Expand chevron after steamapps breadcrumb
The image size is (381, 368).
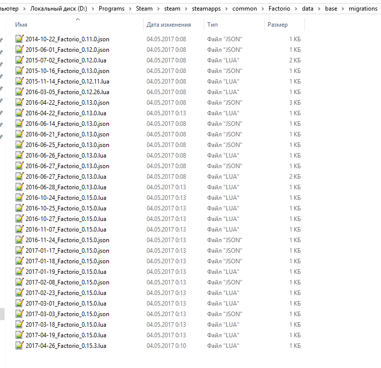(x=226, y=9)
